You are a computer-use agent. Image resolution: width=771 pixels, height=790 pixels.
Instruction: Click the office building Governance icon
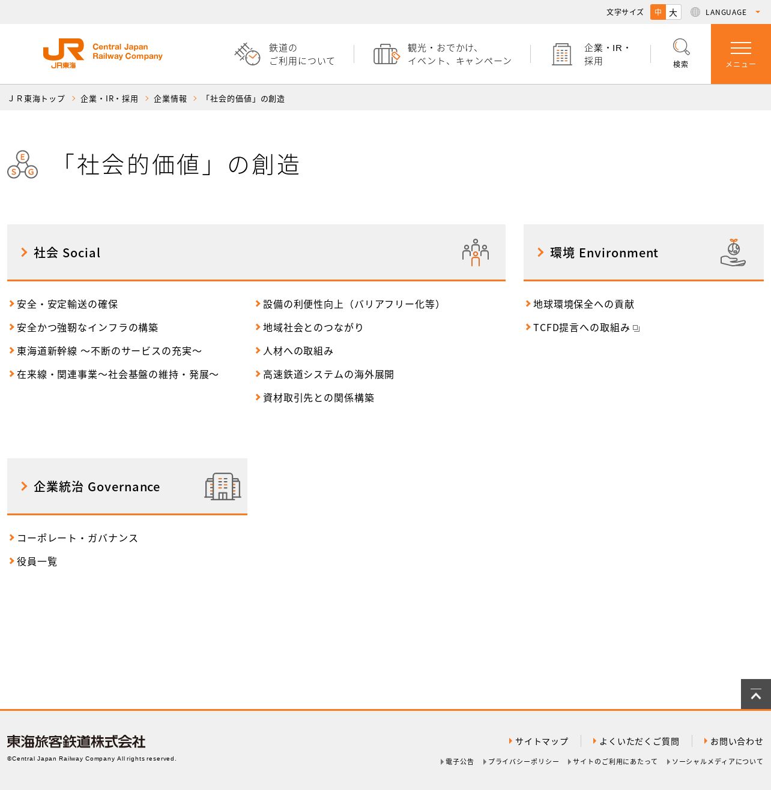(223, 486)
